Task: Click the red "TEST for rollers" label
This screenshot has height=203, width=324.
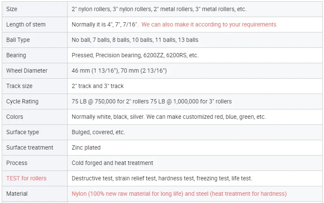Action: pyautogui.click(x=26, y=178)
